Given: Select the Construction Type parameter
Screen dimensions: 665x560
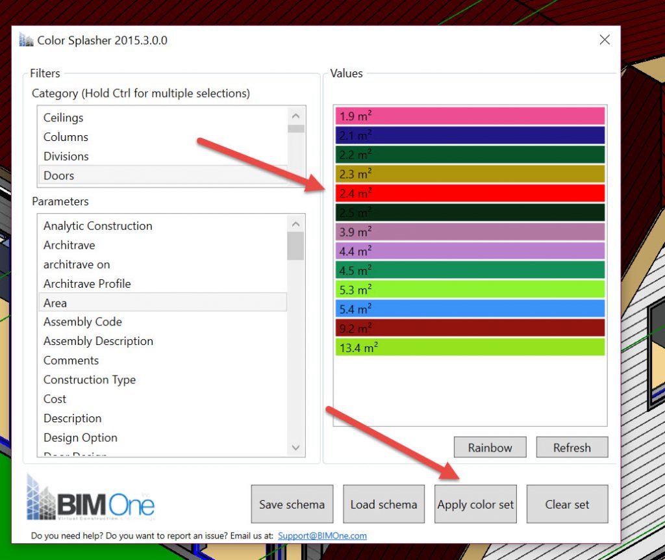Looking at the screenshot, I should [90, 379].
